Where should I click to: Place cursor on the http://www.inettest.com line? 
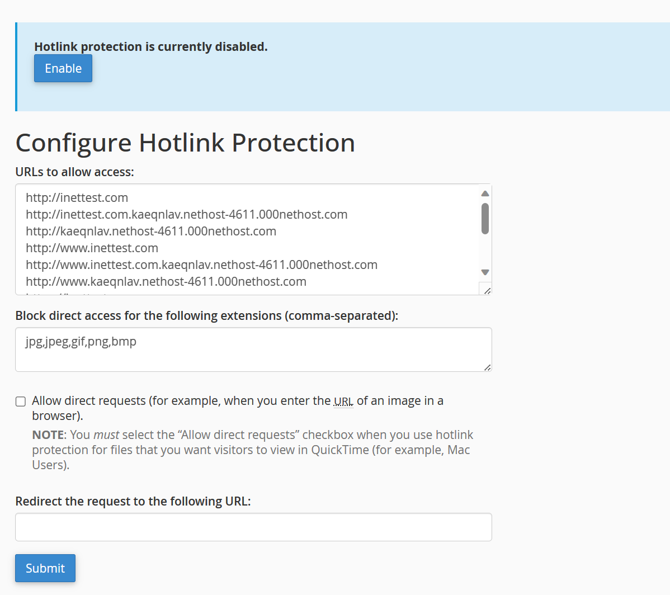tap(92, 248)
